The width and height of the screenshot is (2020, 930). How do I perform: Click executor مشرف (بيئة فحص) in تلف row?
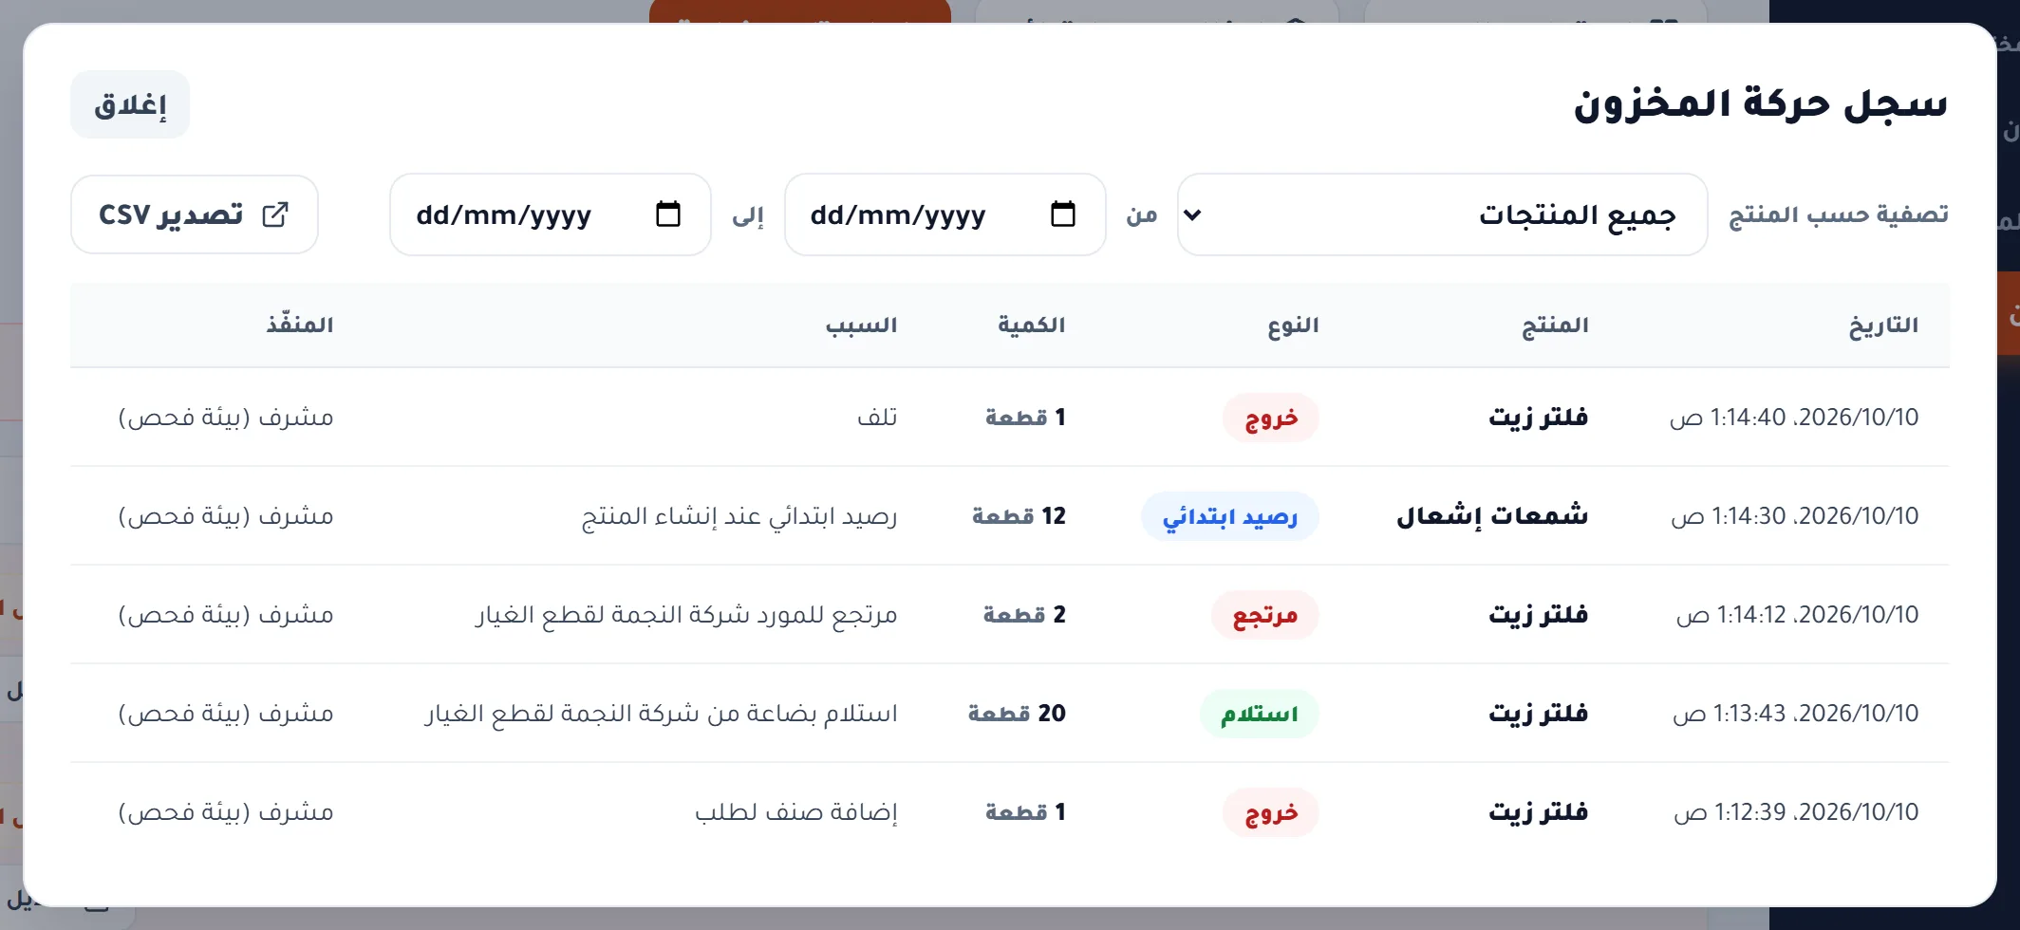(x=226, y=418)
